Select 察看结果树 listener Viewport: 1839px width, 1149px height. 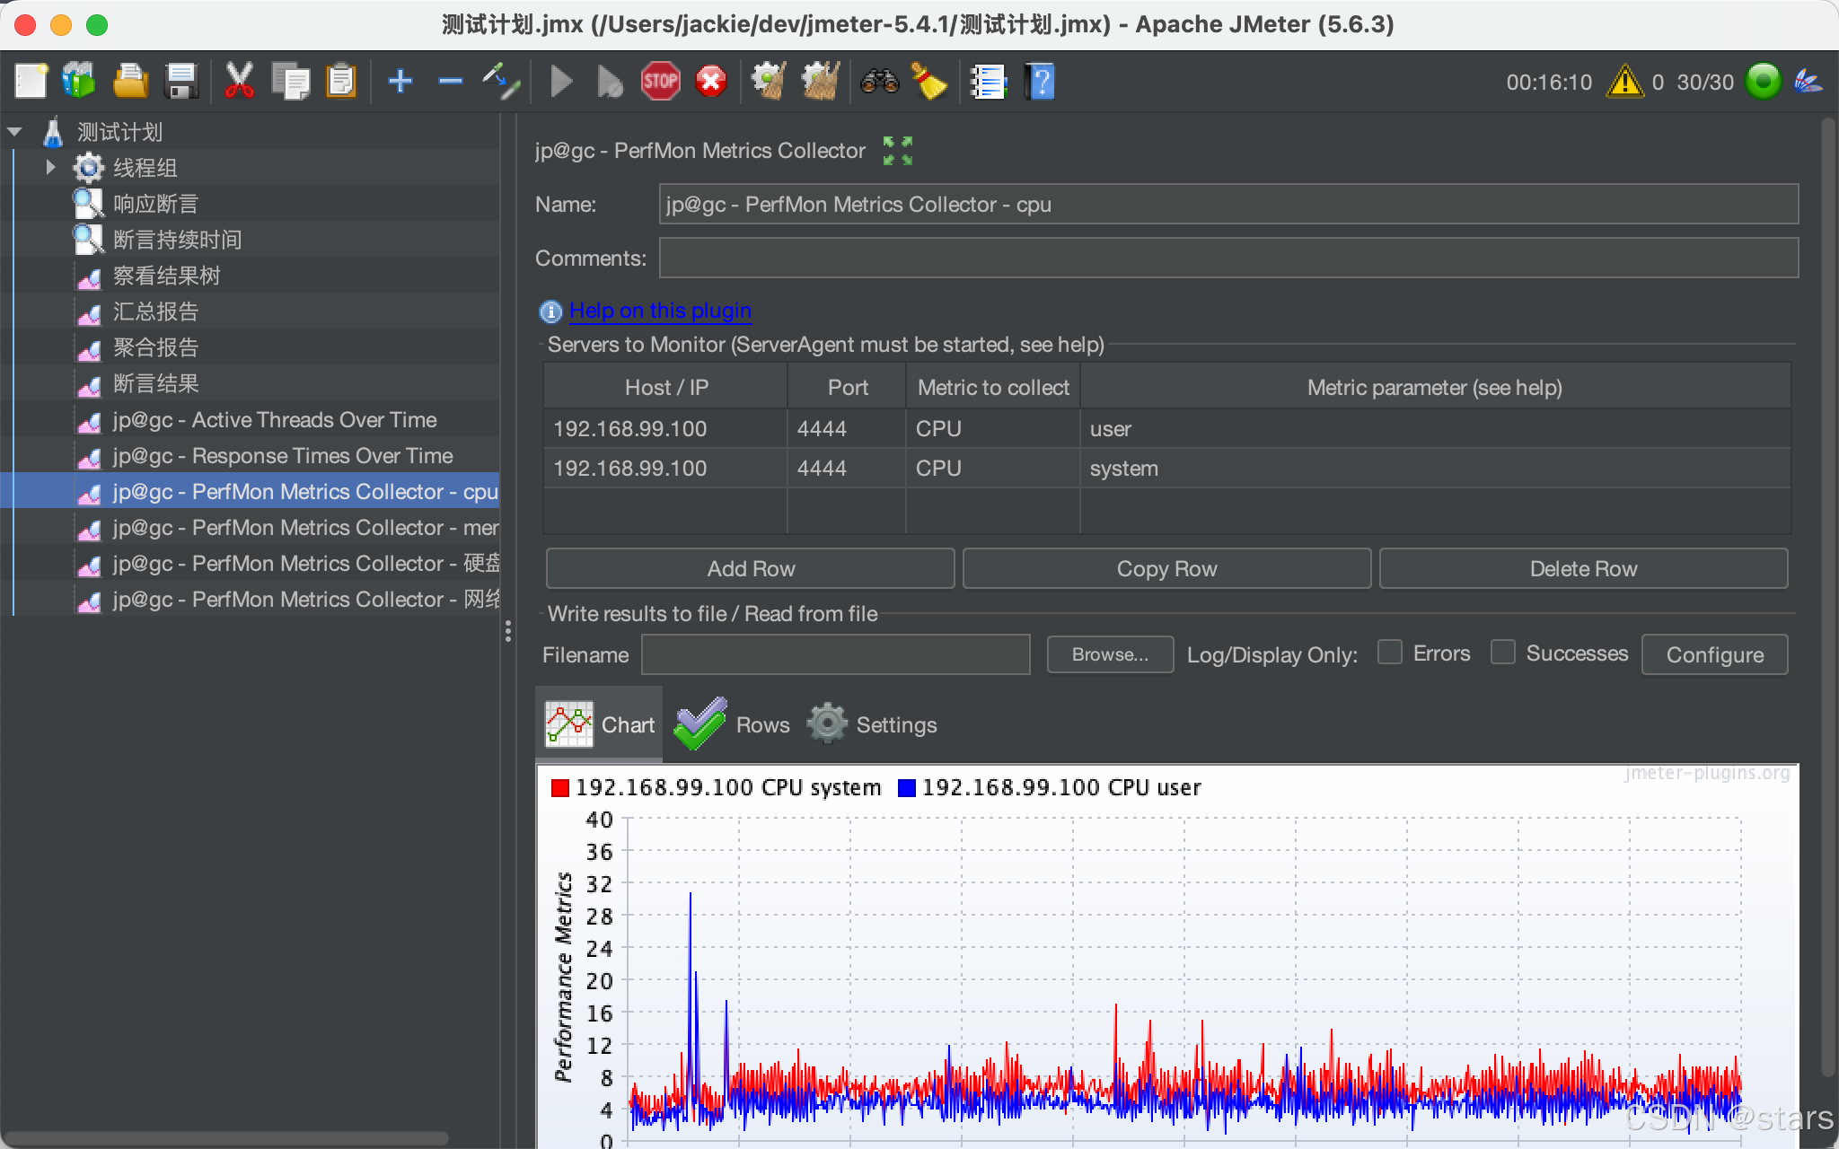tap(165, 276)
